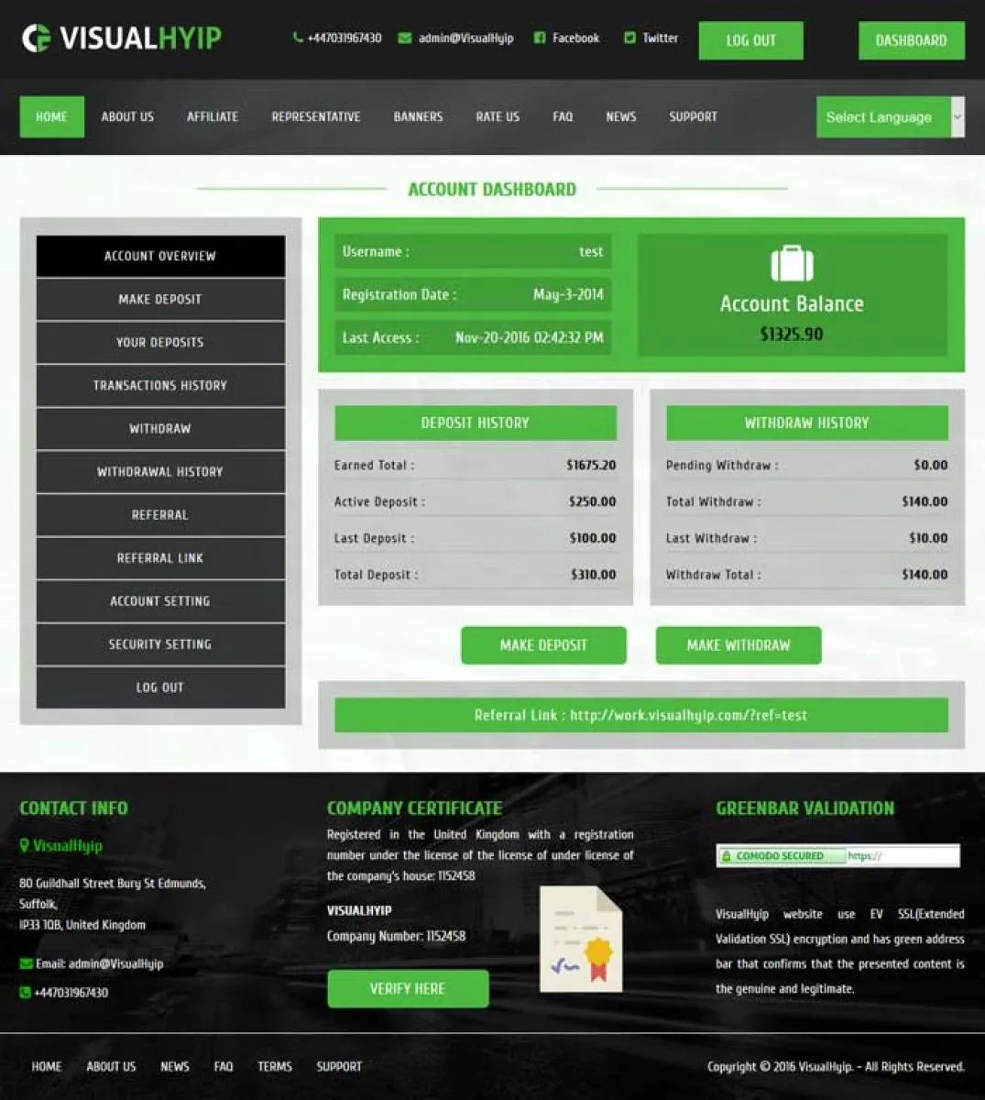Open the SUPPORT item in top navigation
Screen dimensions: 985x1100
(693, 116)
